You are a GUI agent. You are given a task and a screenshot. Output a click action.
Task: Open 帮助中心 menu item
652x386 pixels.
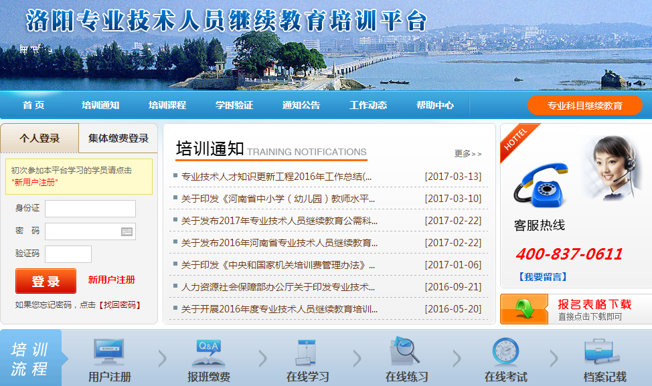[435, 105]
